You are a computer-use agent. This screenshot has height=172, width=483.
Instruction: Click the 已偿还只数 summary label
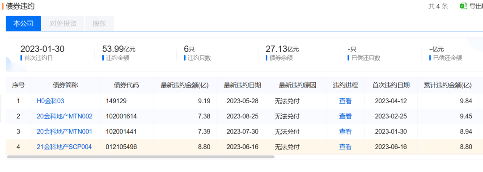point(366,58)
